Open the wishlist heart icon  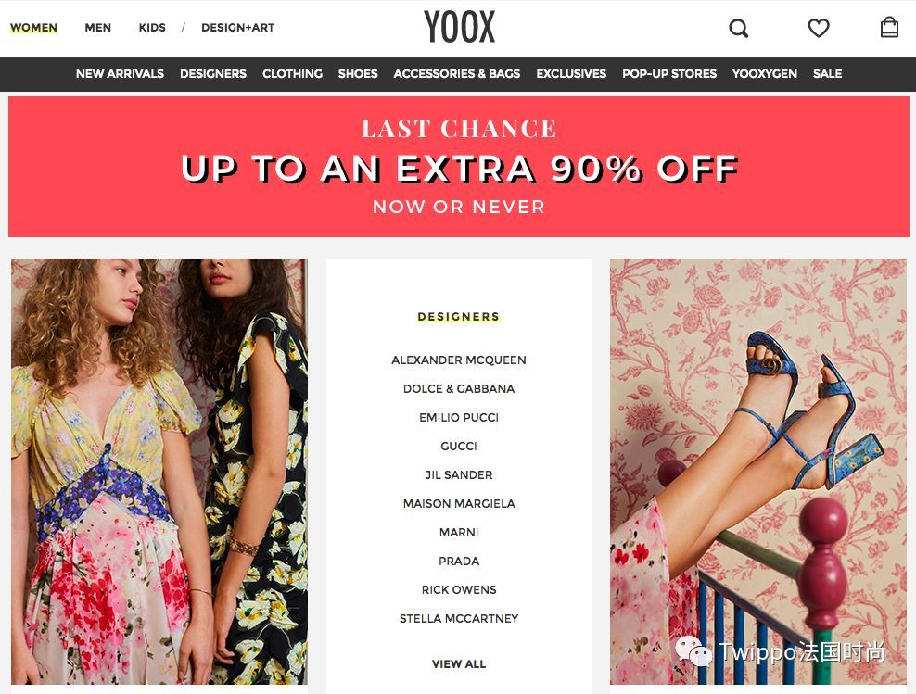[x=819, y=28]
